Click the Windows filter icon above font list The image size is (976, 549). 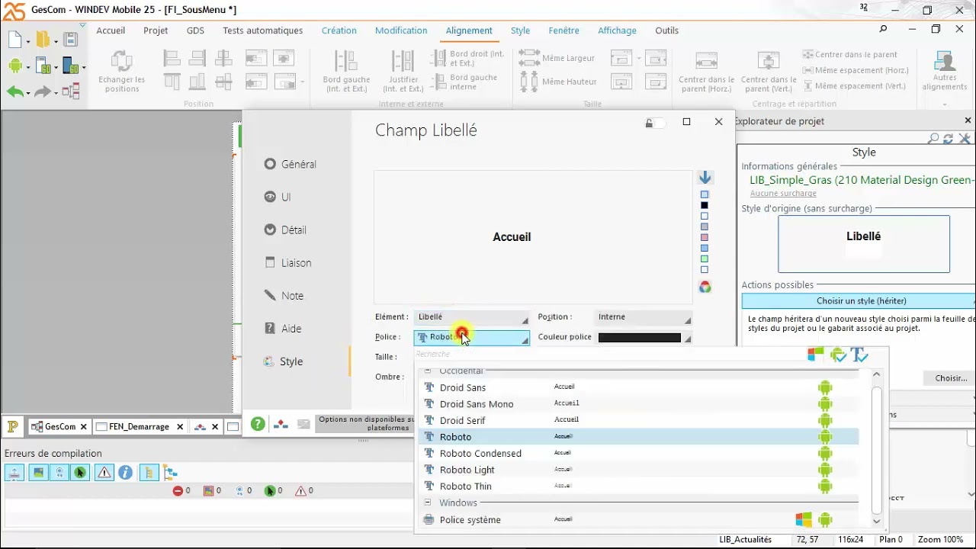click(816, 355)
